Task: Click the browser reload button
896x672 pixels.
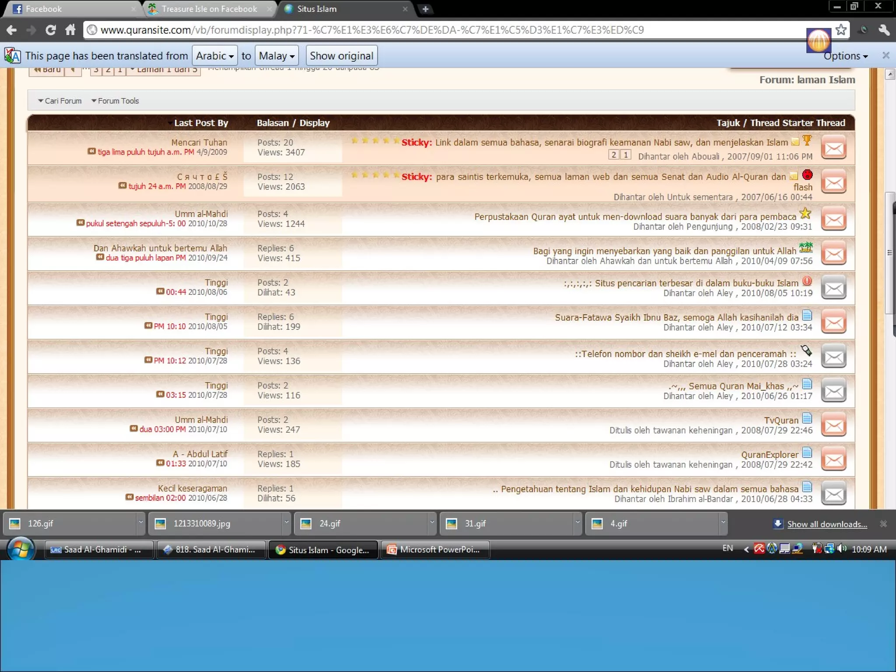Action: (51, 30)
